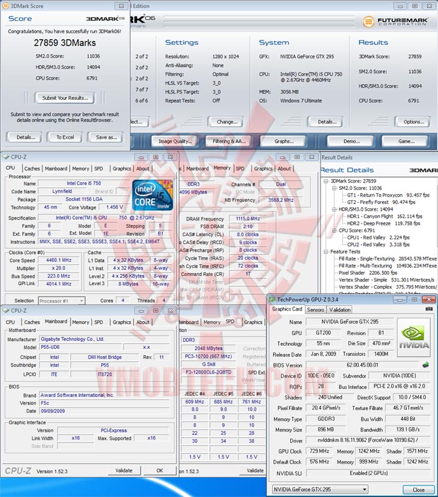Select Fill Rate - Multi-Texturing result row
Viewport: 438px width, 497px height.
tap(388, 266)
